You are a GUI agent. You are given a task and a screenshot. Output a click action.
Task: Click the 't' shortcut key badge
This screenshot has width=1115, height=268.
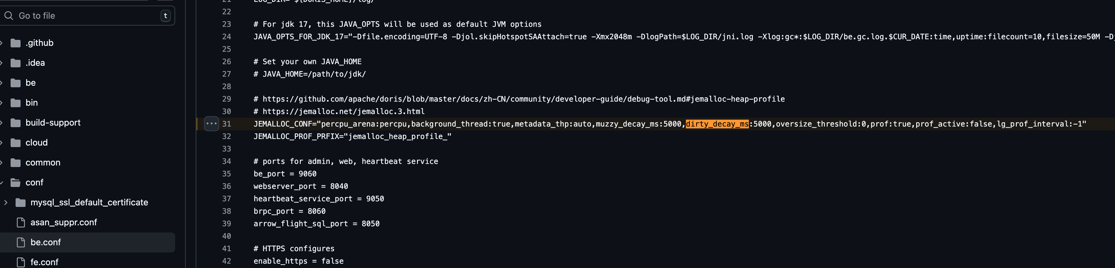[x=165, y=16]
